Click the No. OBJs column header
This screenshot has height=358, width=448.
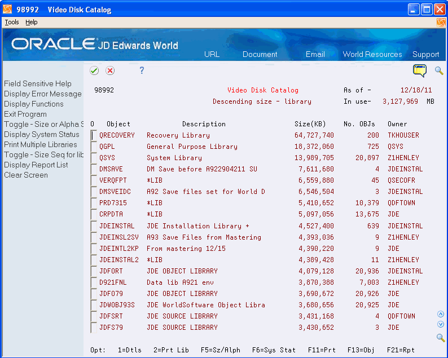coord(359,124)
